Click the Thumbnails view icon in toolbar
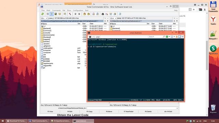Viewport: 219px width, 123px height. click(x=55, y=14)
